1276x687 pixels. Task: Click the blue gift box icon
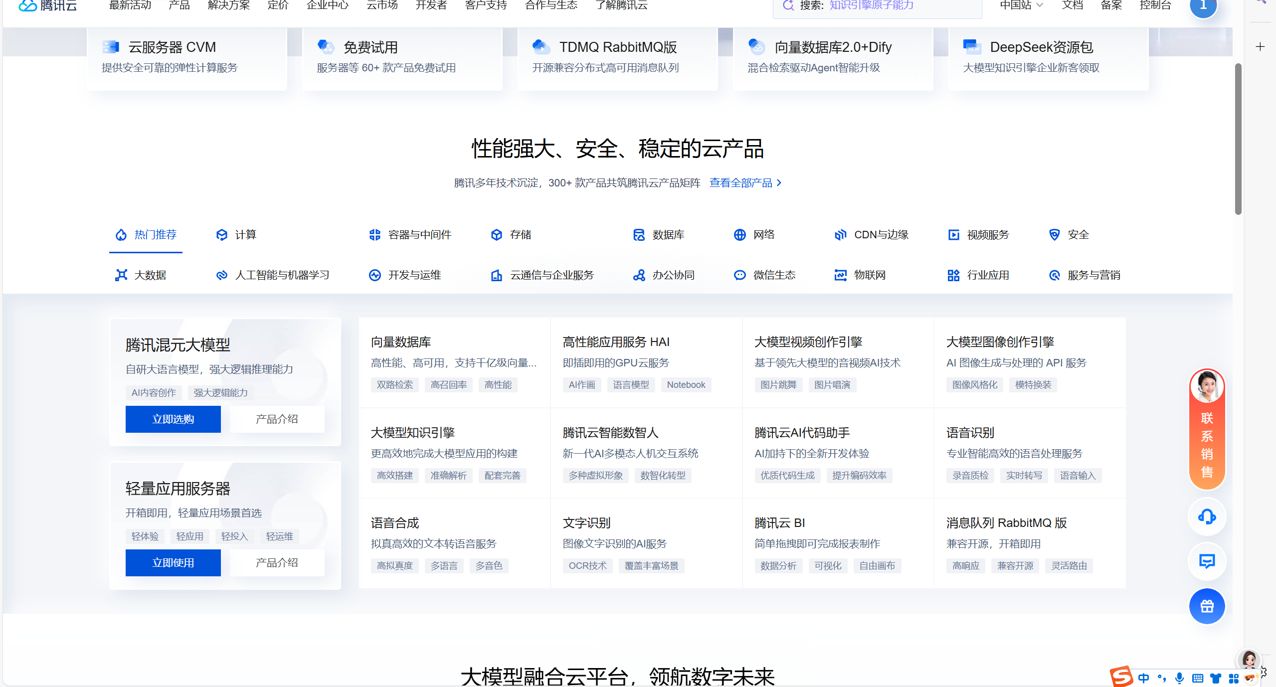point(1207,606)
